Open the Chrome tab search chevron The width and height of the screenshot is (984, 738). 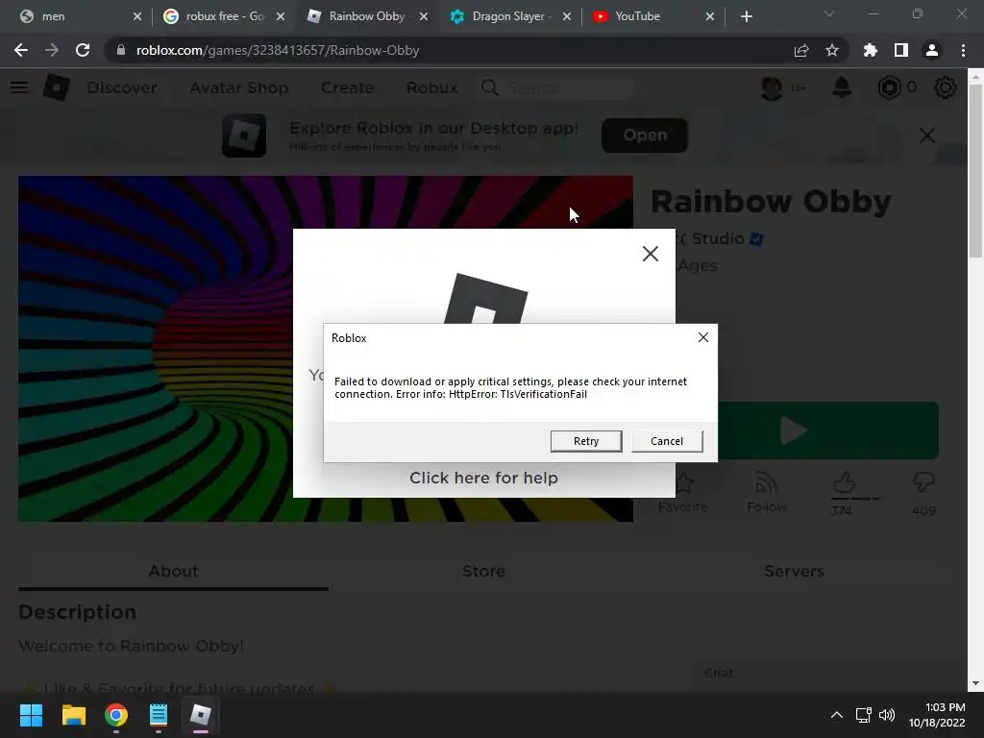click(829, 13)
